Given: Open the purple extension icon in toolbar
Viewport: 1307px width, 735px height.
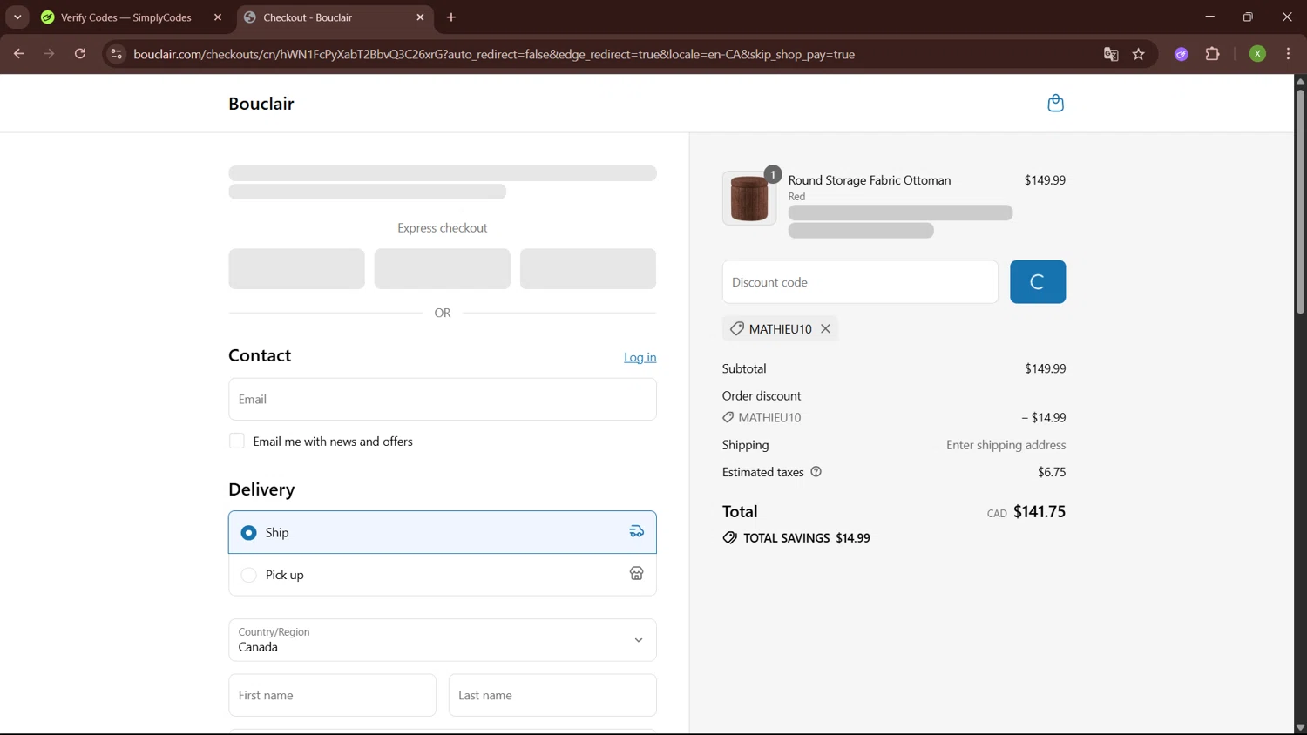Looking at the screenshot, I should (1181, 54).
